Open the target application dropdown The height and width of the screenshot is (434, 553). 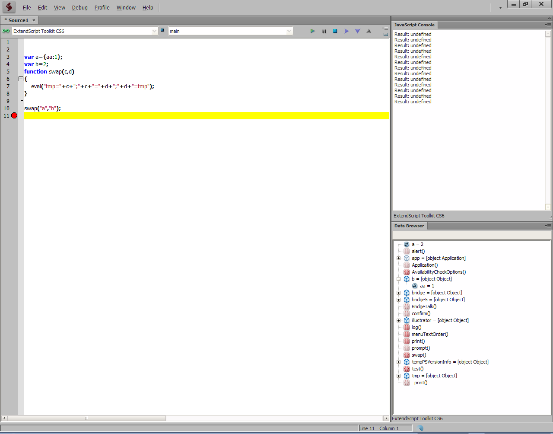154,31
